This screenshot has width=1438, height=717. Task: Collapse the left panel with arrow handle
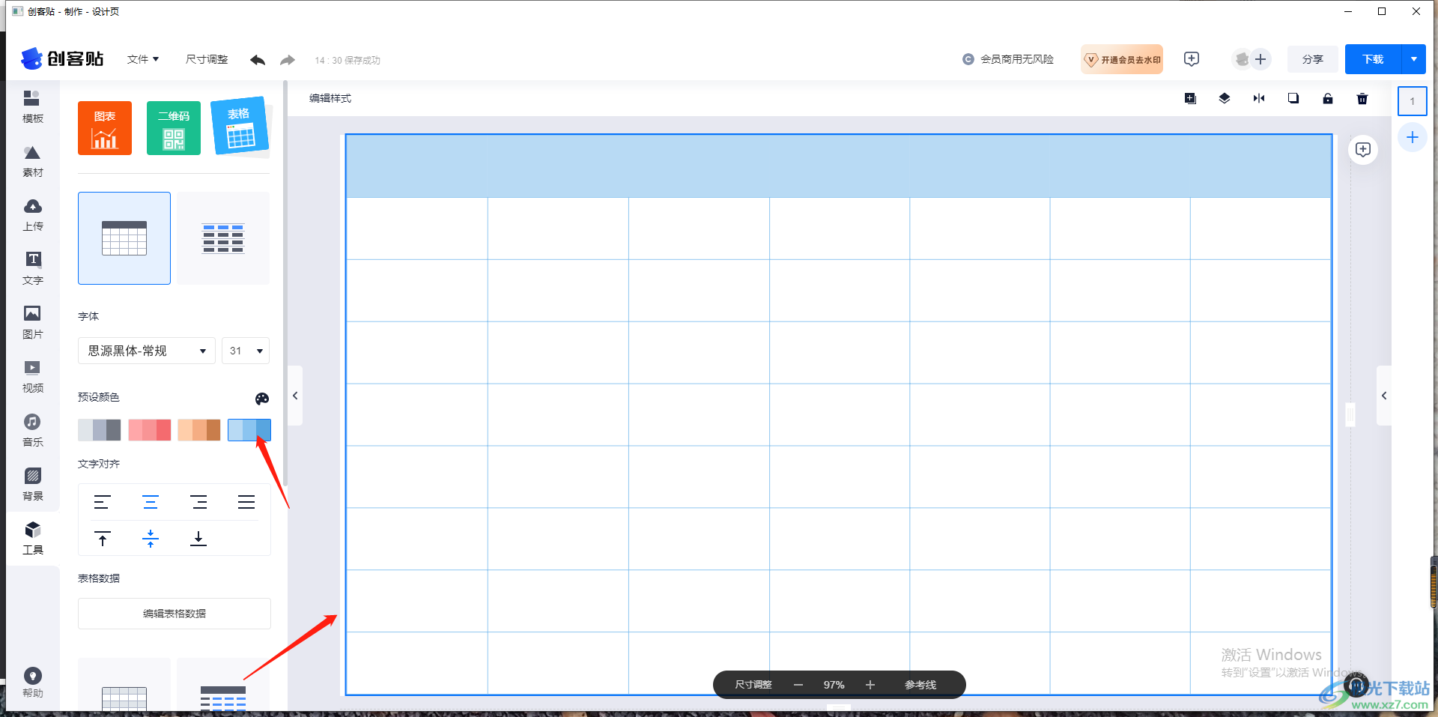pos(295,396)
